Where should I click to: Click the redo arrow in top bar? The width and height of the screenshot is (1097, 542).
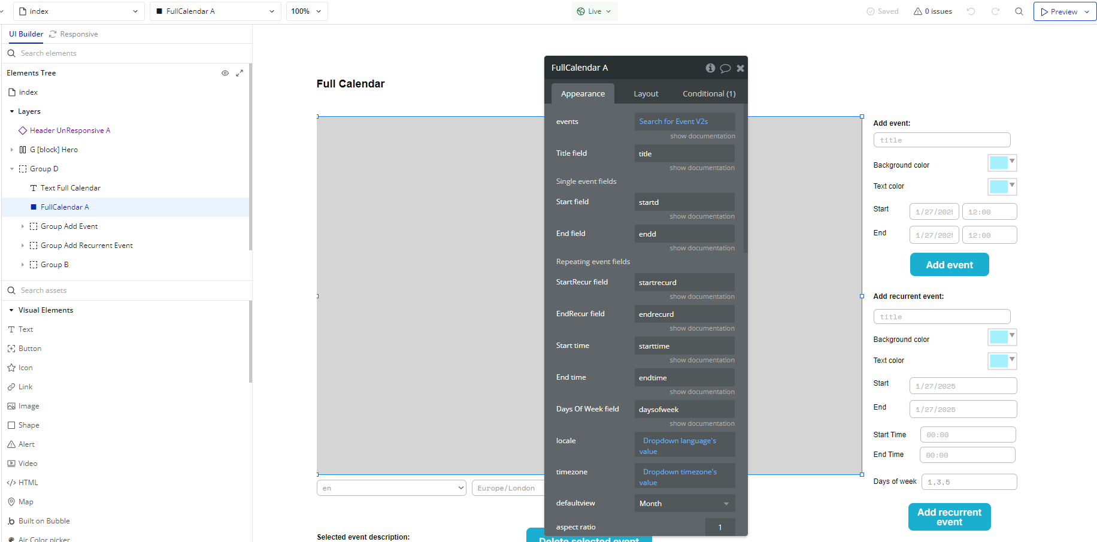[995, 11]
